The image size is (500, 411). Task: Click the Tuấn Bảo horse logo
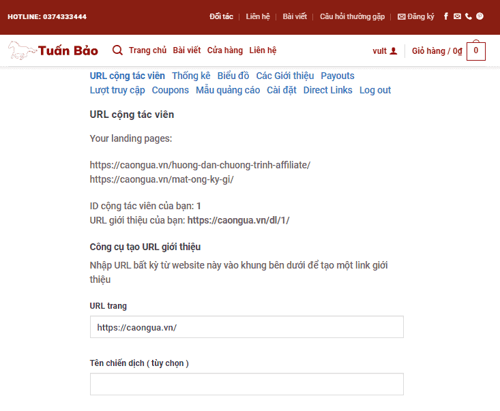tap(53, 50)
